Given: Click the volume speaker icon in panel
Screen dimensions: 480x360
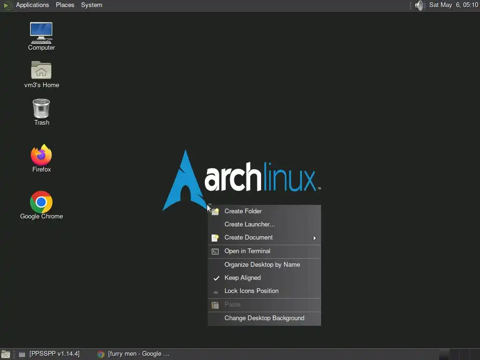Looking at the screenshot, I should click(420, 5).
